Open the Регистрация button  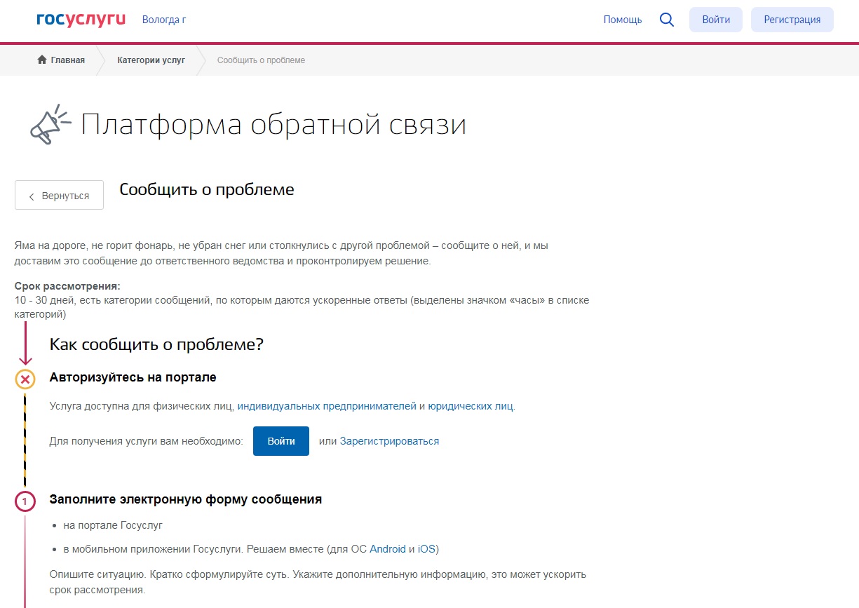(792, 19)
